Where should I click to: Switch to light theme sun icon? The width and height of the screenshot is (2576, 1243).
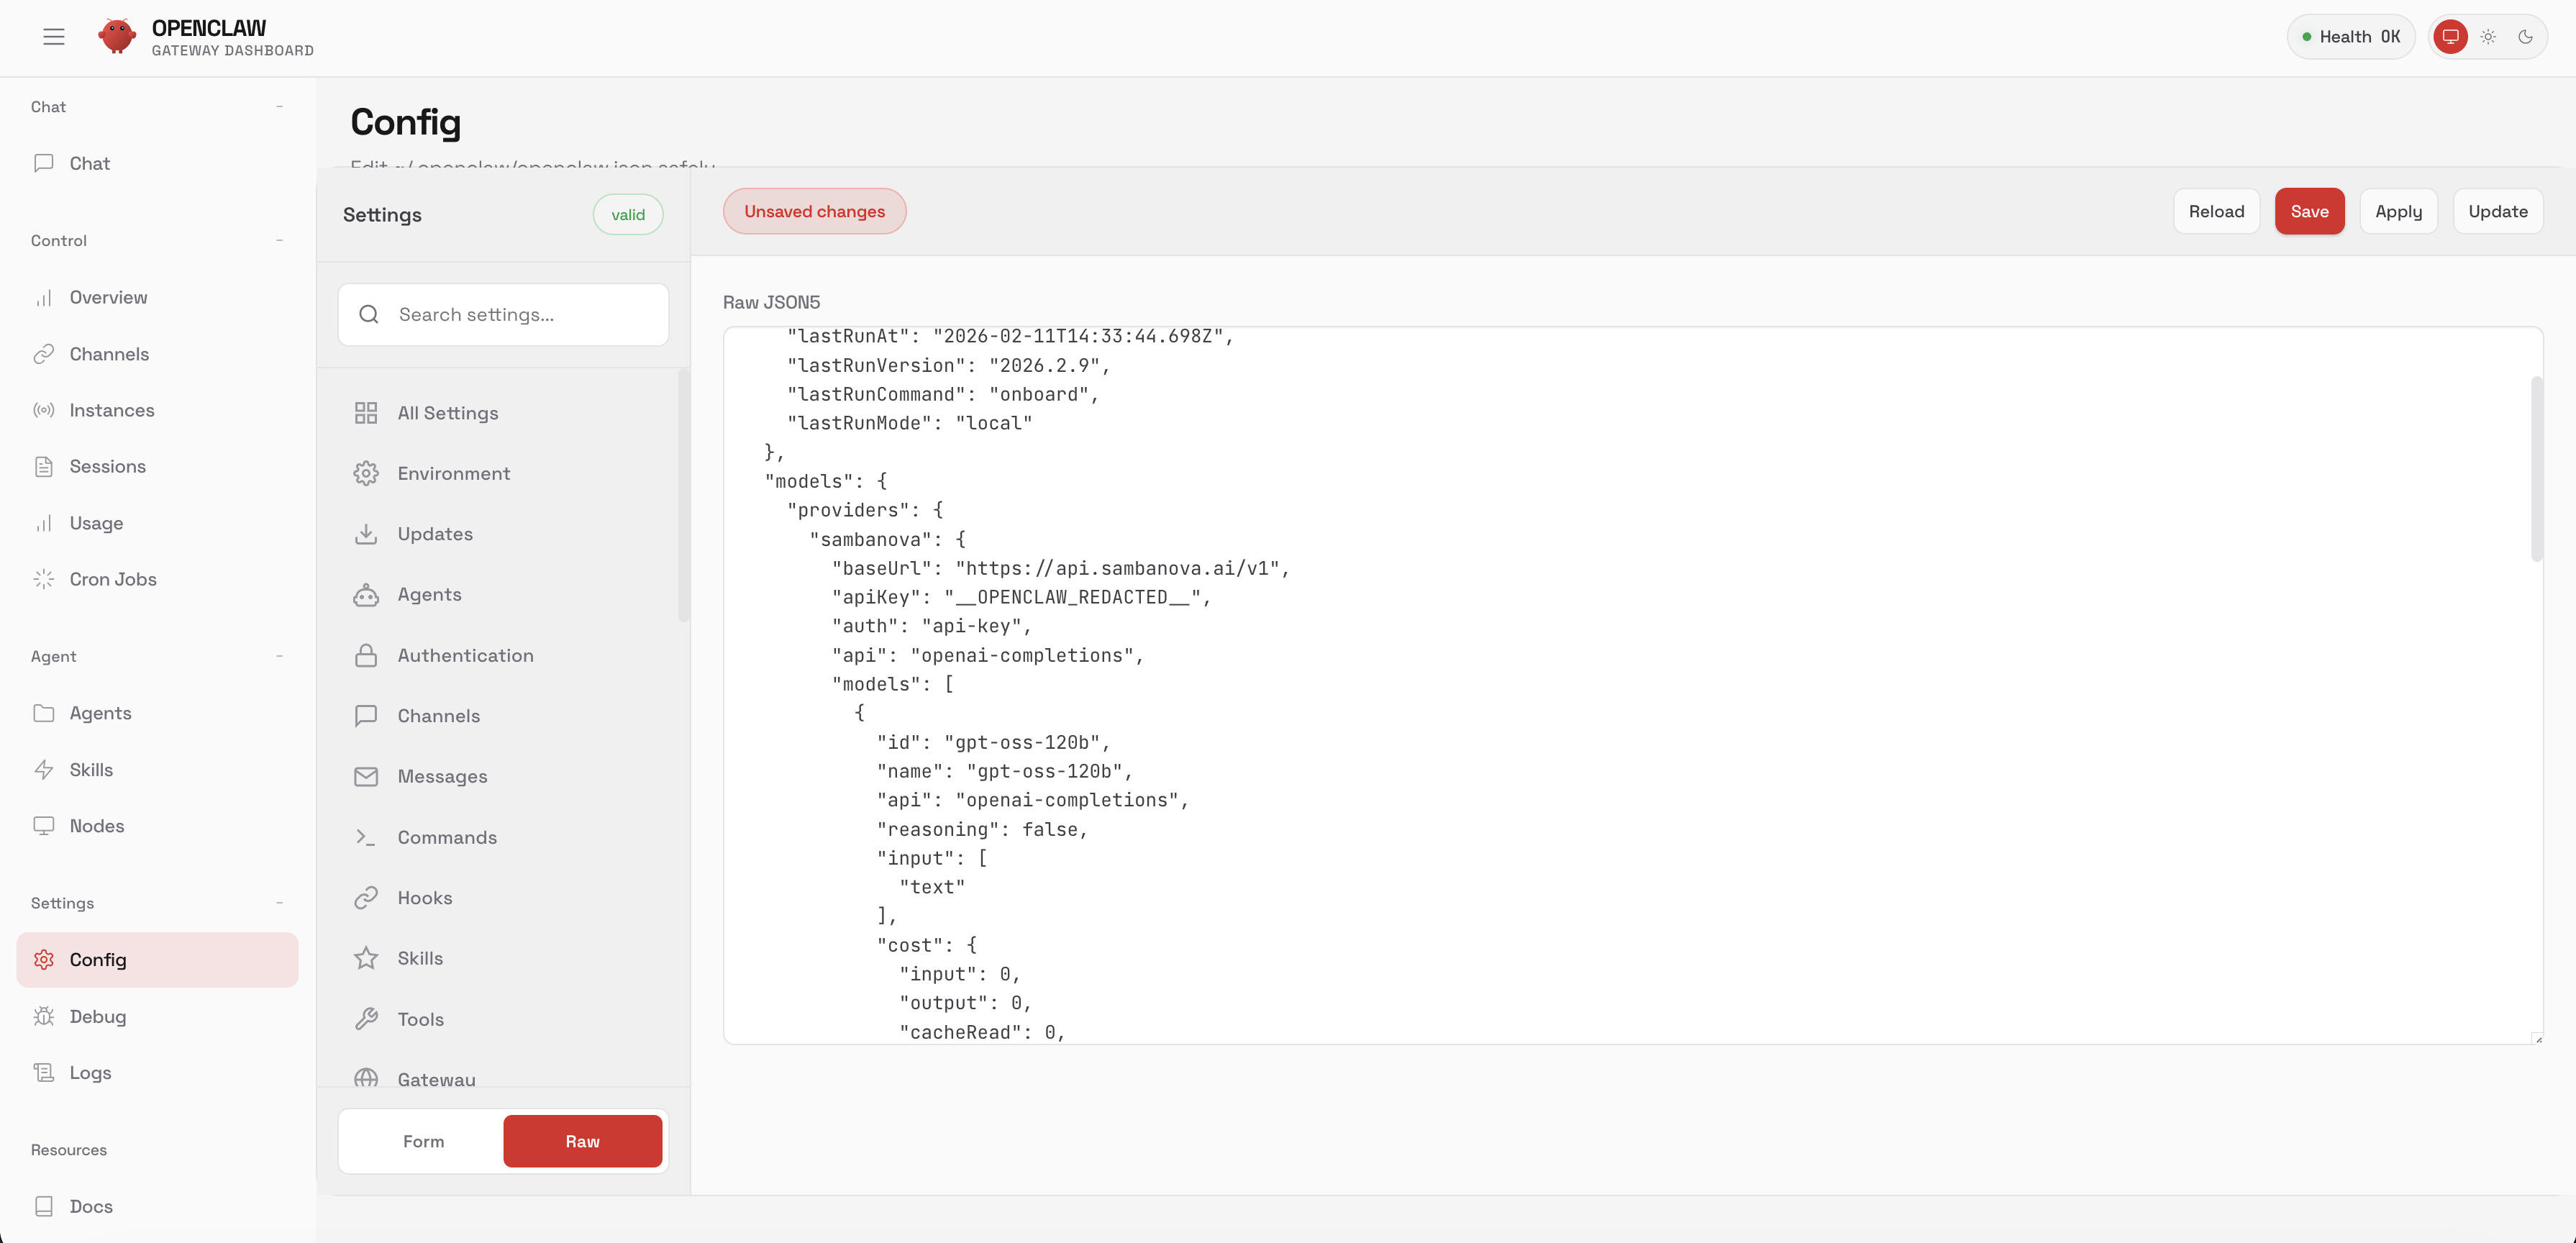point(2488,37)
